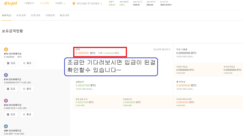243x136 pixels.
Task: Click the 24H high value 9328.50
Action: [x=136, y=5]
